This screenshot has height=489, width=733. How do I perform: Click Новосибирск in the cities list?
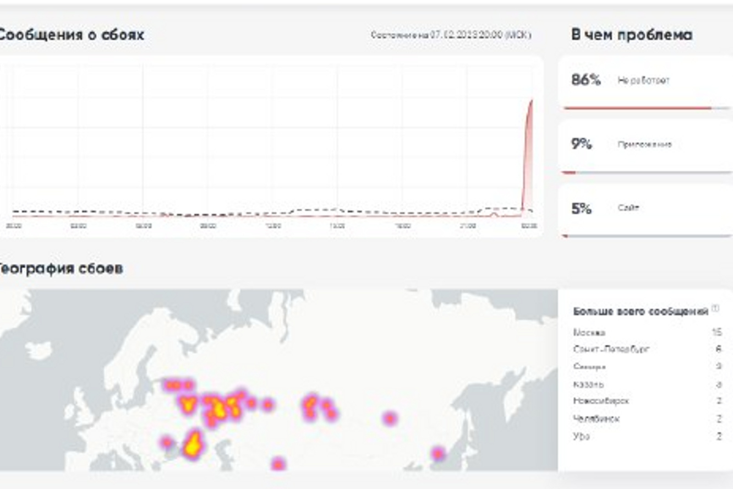[601, 401]
